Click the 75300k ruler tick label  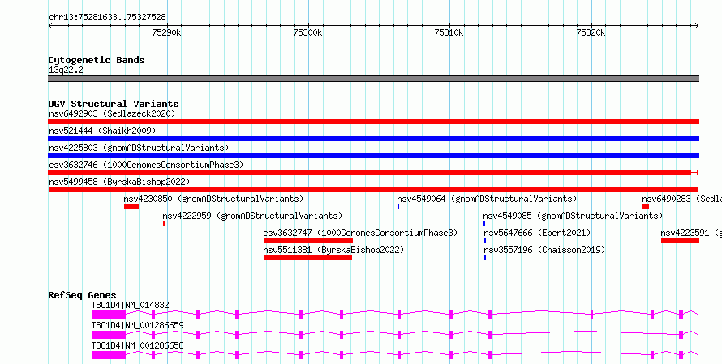tap(307, 32)
